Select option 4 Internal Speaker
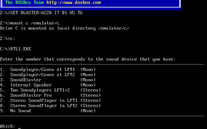The height and width of the screenshot is (129, 207). coord(48,85)
